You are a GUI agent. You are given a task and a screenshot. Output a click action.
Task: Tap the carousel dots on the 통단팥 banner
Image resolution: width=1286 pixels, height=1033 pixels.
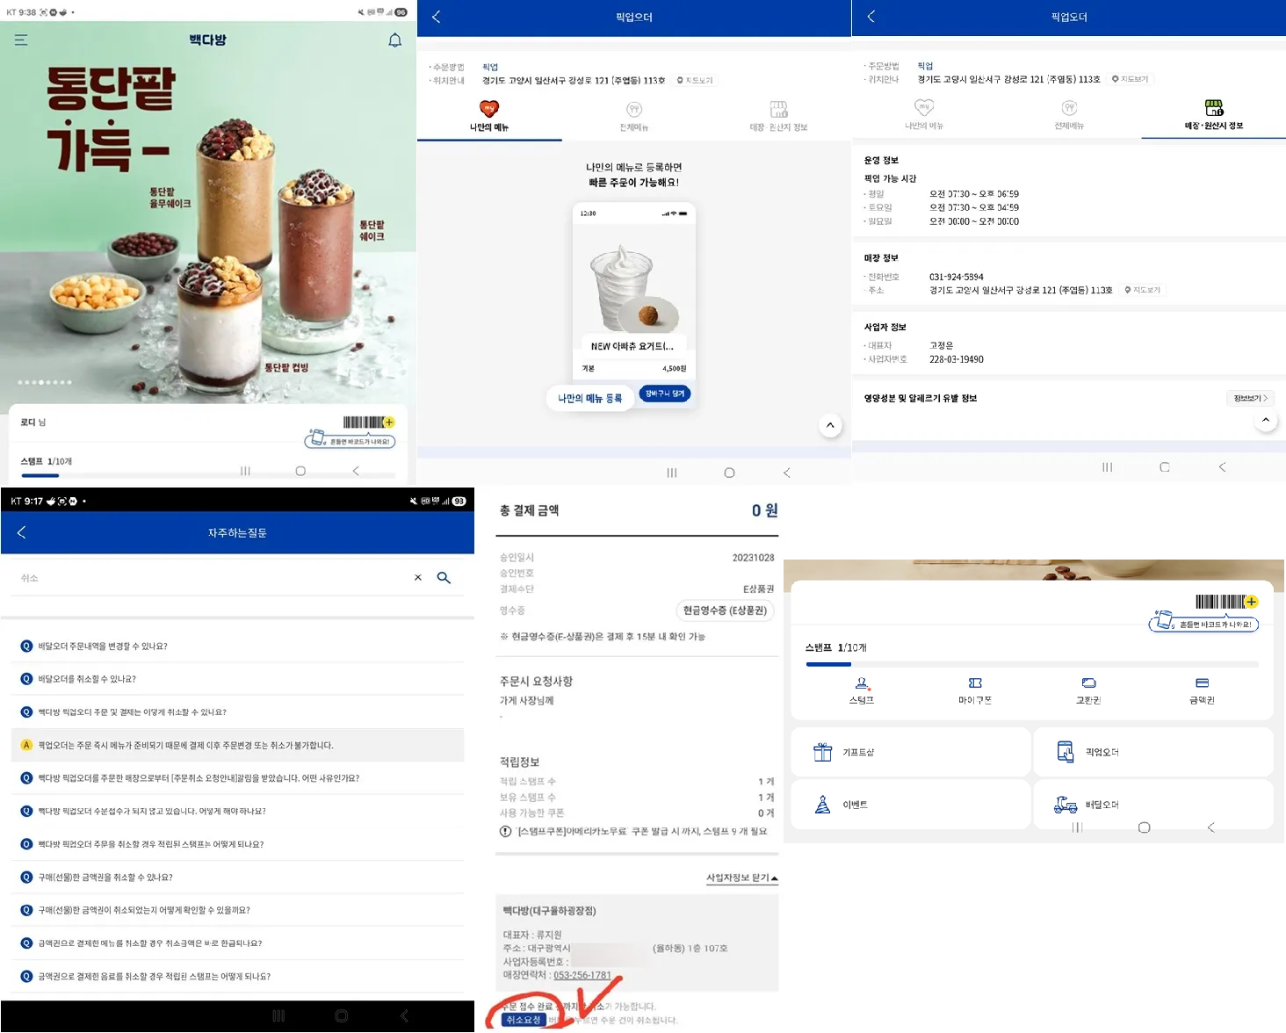pos(45,382)
